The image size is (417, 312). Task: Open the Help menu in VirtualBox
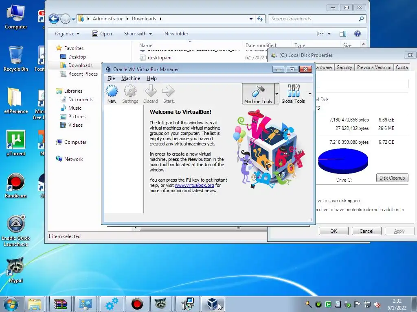[x=151, y=78]
